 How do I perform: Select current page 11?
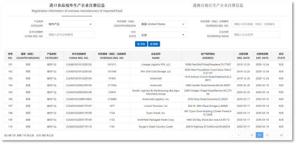(260, 135)
